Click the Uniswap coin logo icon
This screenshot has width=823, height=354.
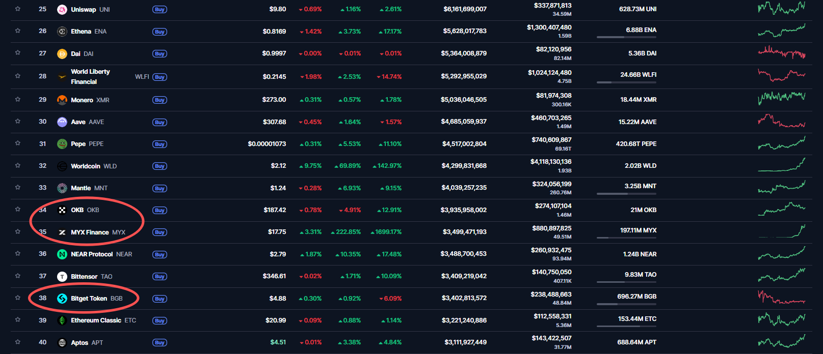[x=62, y=10]
